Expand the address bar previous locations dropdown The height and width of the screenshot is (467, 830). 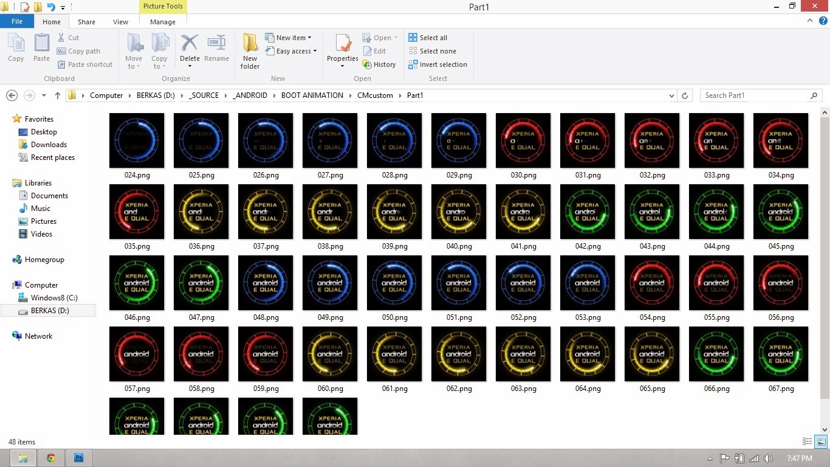tap(671, 95)
